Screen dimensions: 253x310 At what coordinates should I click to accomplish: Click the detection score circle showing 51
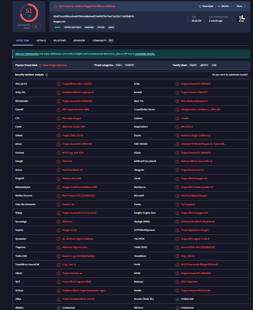pyautogui.click(x=29, y=12)
